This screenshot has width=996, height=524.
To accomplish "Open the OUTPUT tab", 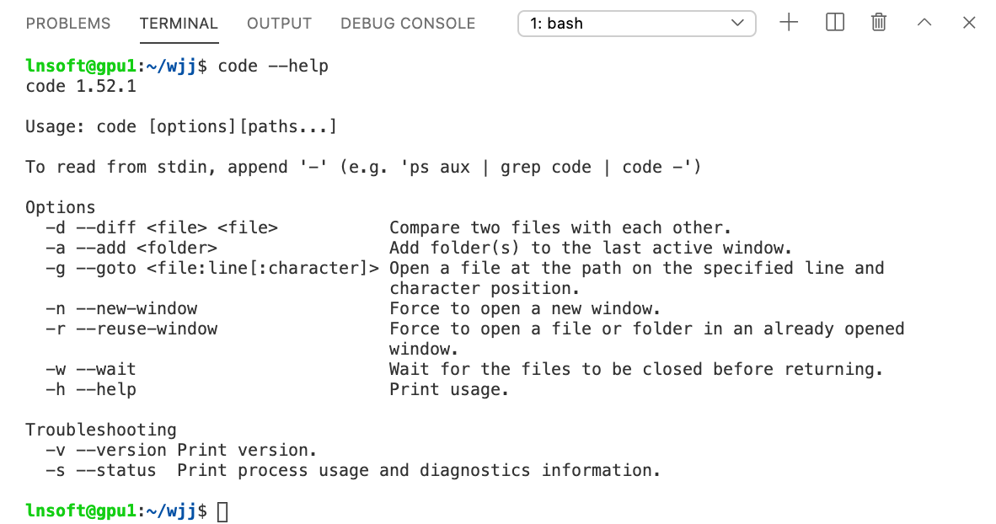I will click(279, 24).
